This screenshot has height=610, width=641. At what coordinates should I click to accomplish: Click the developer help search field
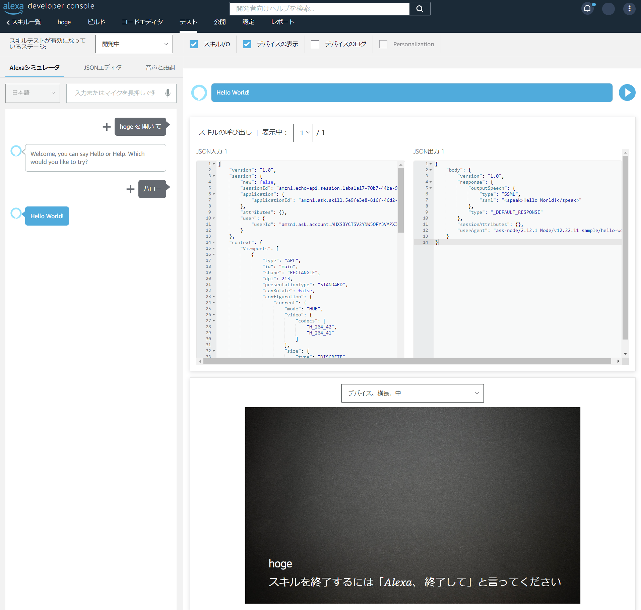(320, 9)
